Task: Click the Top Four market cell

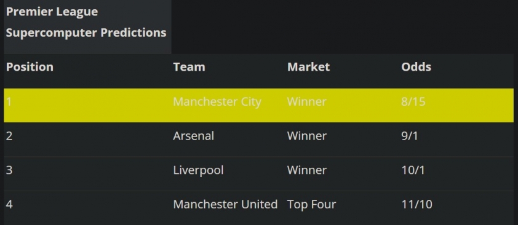Action: tap(311, 205)
